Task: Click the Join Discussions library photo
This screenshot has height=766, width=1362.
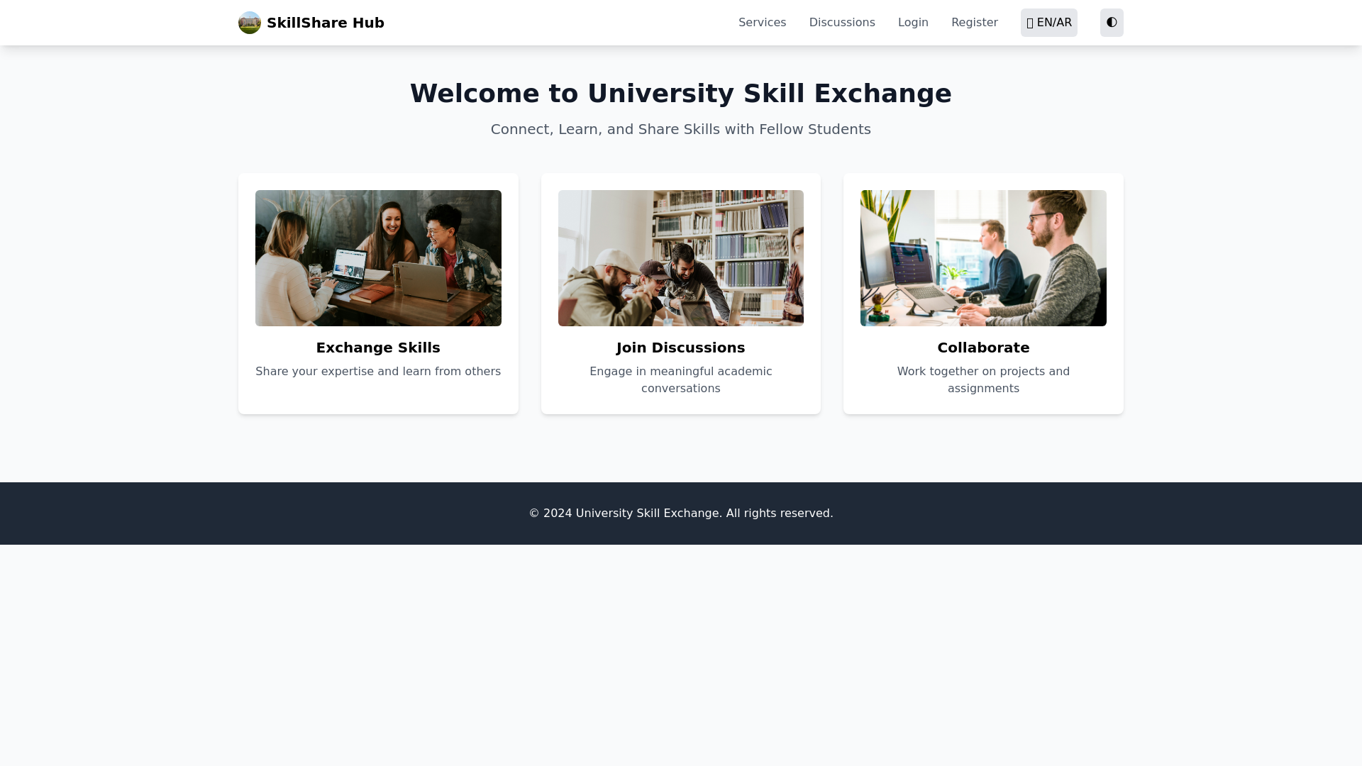Action: (680, 258)
